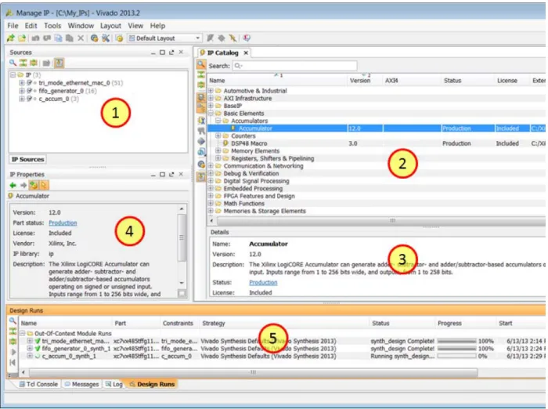Viewport: 548px width, 409px height.
Task: Click the IP Sources tab button
Action: (27, 160)
